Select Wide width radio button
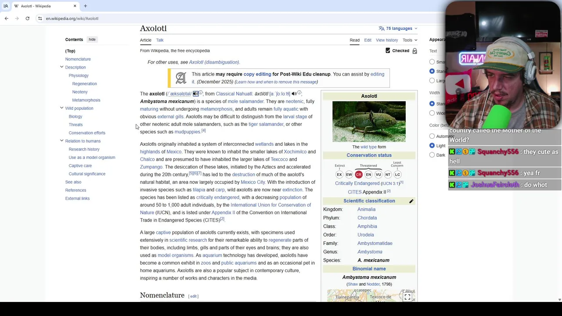 (432, 113)
